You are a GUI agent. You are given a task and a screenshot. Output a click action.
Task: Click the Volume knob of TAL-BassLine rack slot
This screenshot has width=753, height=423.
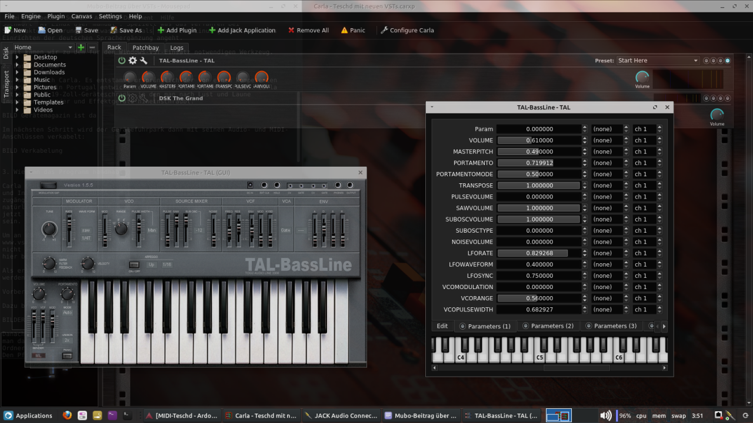pos(642,77)
